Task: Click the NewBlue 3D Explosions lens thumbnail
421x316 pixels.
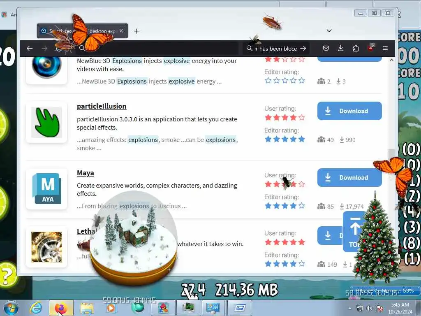Action: coord(46,66)
